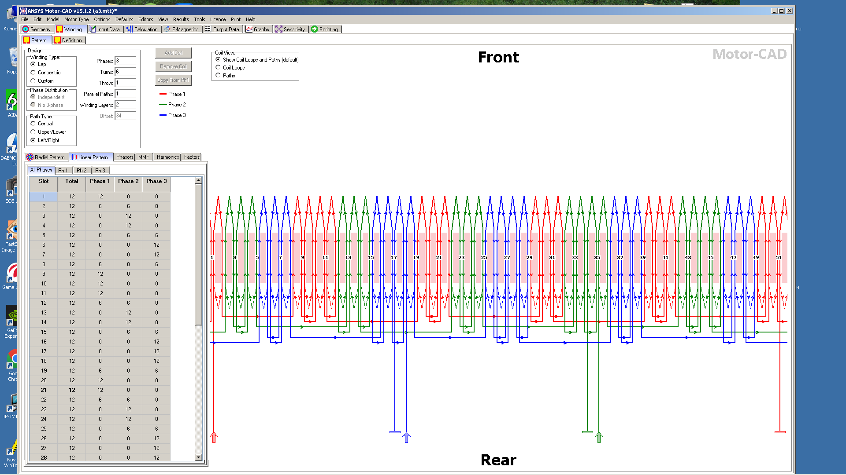Click the Turns input field
The height and width of the screenshot is (475, 846).
coord(125,72)
